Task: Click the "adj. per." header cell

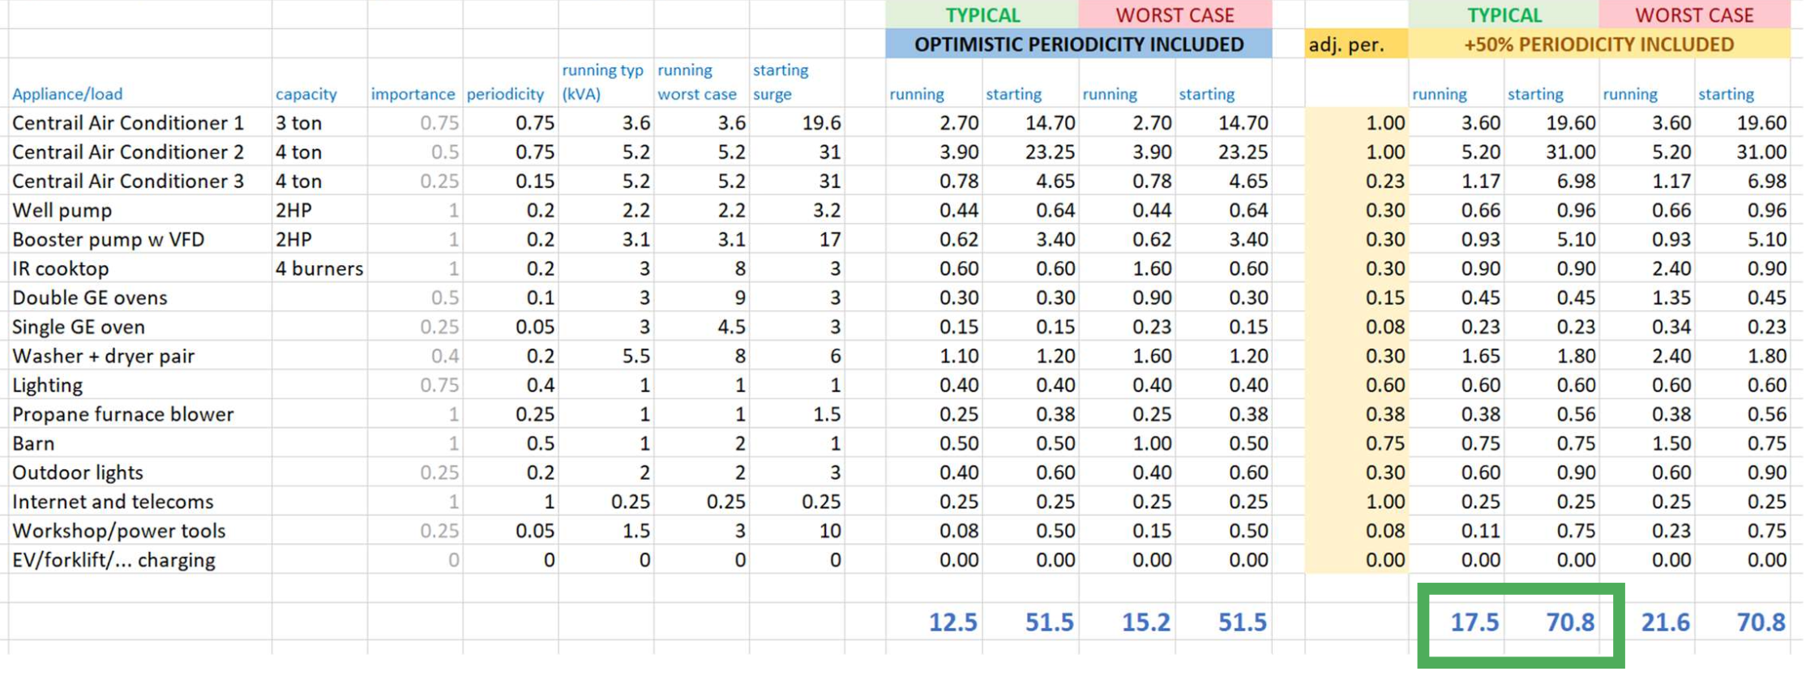Action: [x=1356, y=44]
